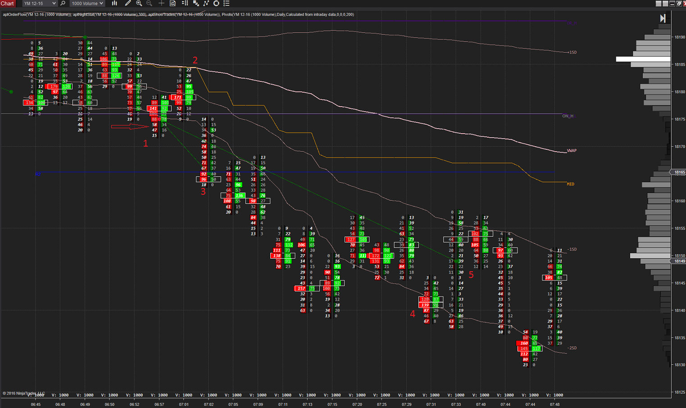
Task: Click the 18125 price axis label
Action: [x=680, y=392]
